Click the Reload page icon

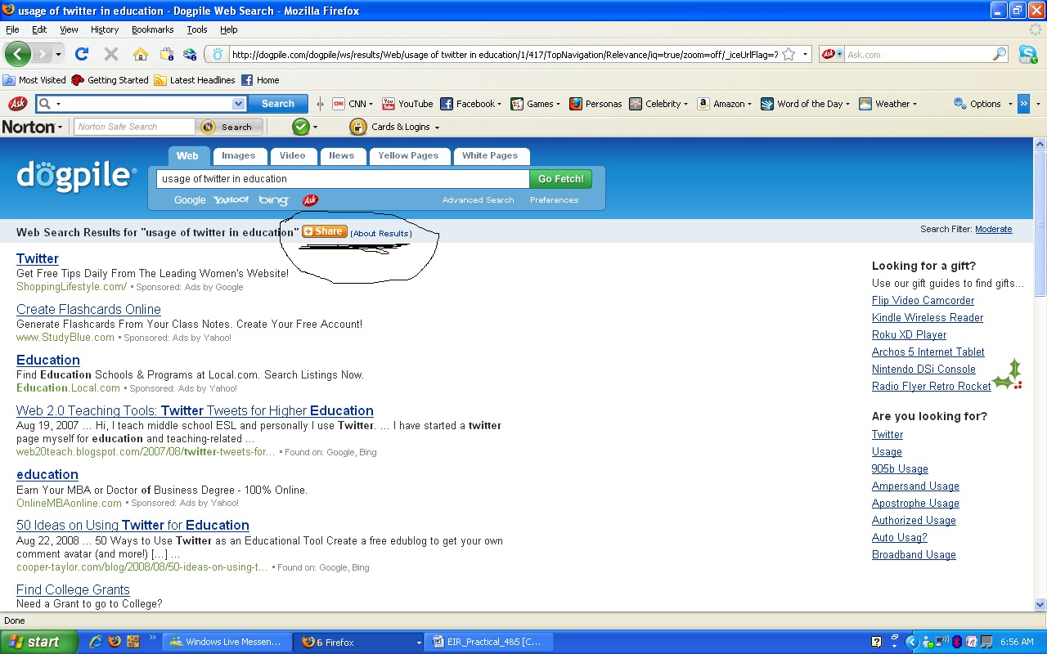tap(81, 54)
